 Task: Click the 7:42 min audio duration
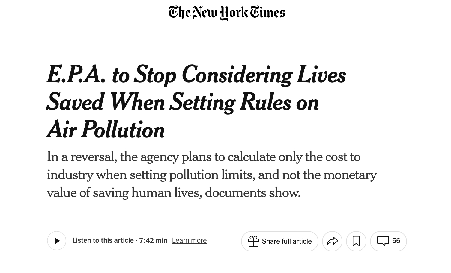[153, 240]
